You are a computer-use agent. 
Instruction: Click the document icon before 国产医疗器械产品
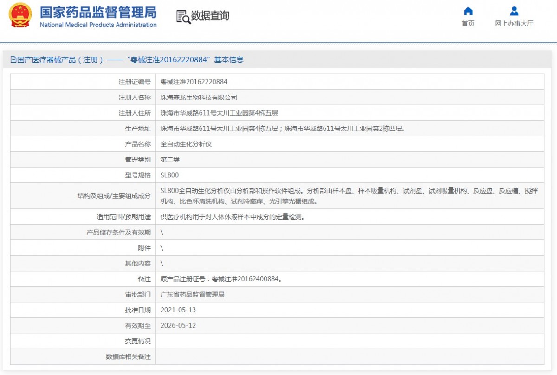13,60
